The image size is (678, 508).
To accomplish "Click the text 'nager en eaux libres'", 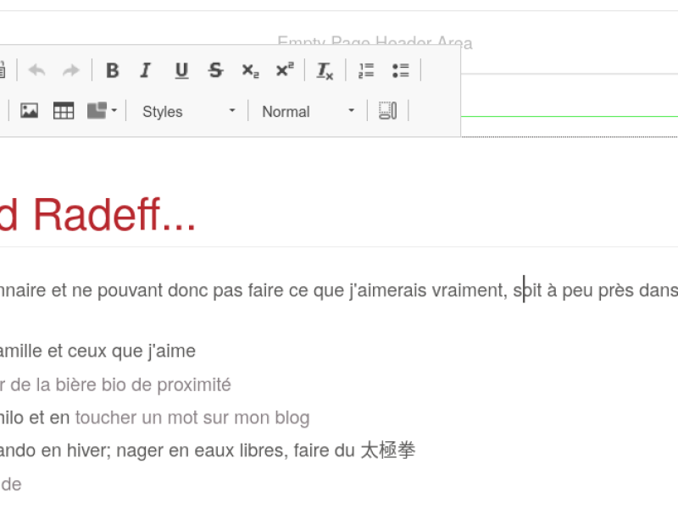I will pyautogui.click(x=202, y=450).
